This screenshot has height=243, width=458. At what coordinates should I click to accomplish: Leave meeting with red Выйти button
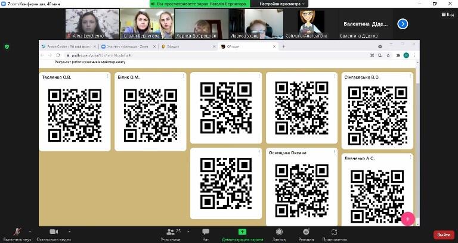(x=444, y=235)
